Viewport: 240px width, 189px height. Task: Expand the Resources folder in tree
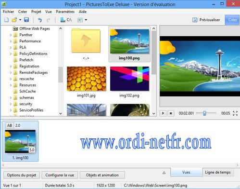pyautogui.click(x=11, y=85)
